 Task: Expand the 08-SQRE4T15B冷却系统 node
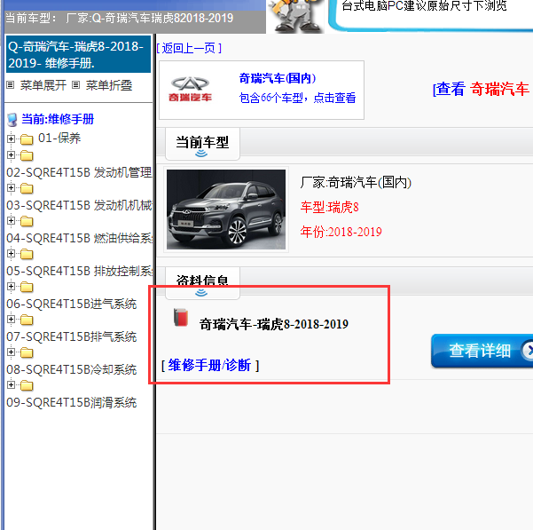[x=11, y=352]
